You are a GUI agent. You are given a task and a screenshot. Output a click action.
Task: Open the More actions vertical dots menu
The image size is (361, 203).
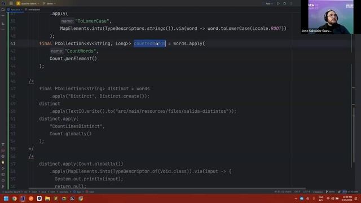click(291, 3)
